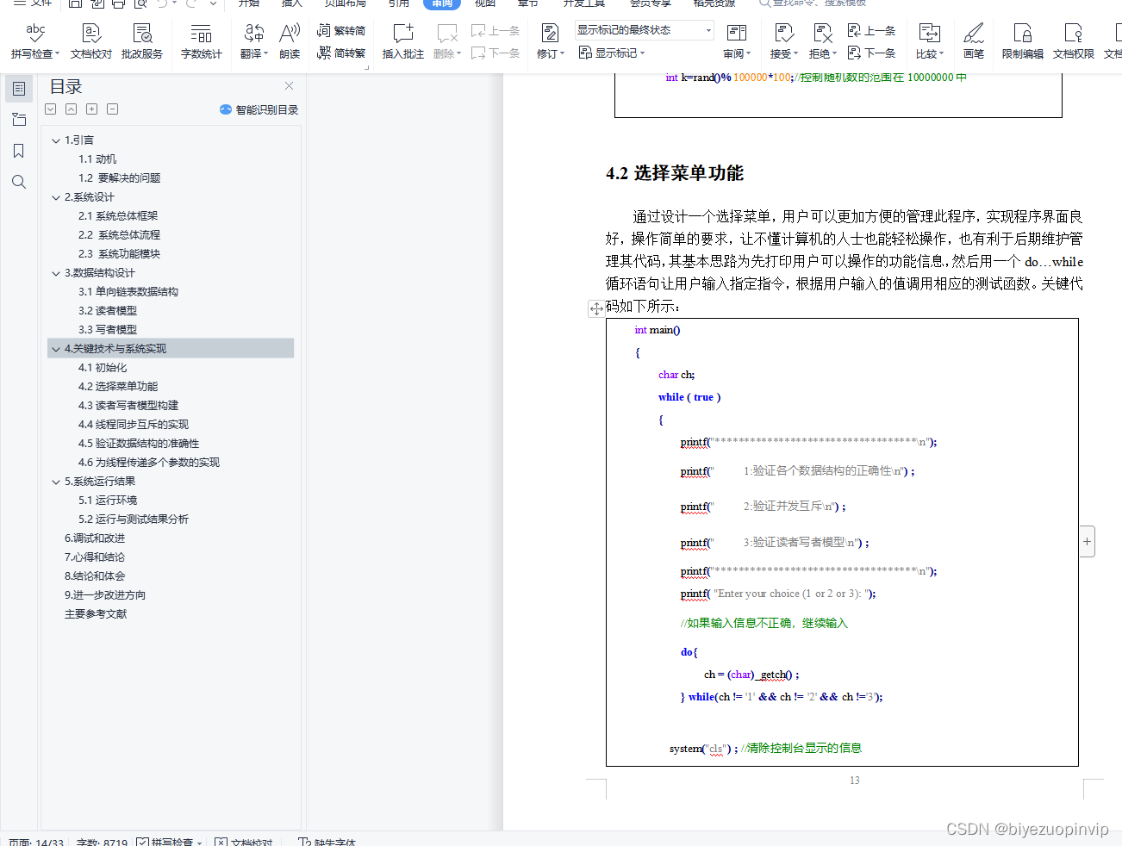
Task: Open the 接受 dropdown arrow
Action: pos(796,54)
